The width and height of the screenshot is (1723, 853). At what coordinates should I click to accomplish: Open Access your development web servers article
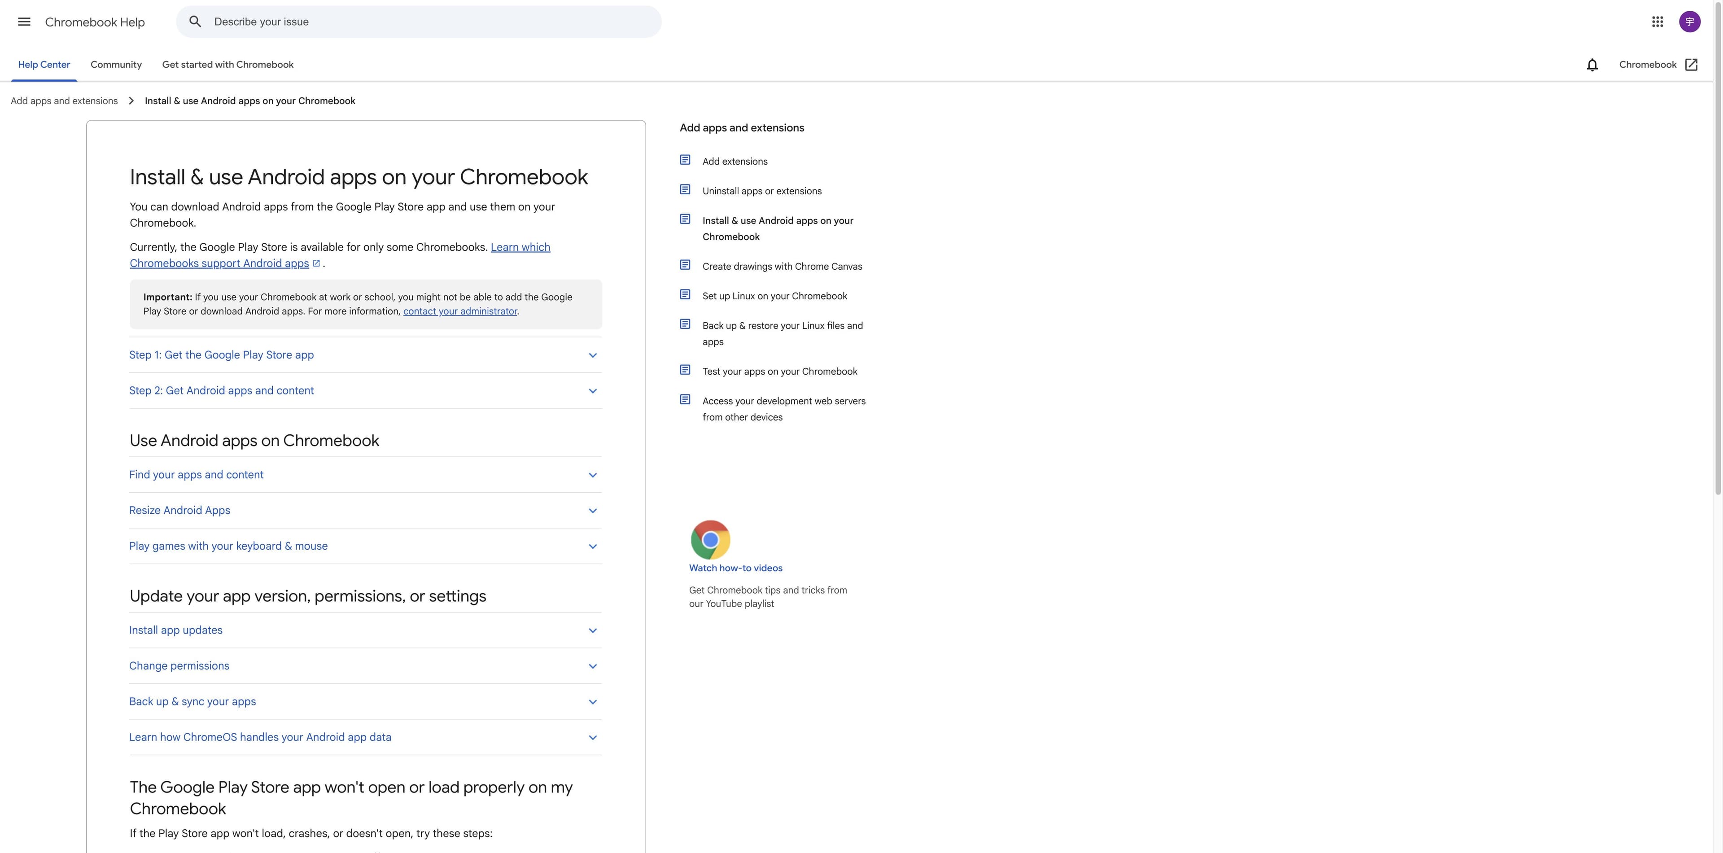click(x=784, y=409)
